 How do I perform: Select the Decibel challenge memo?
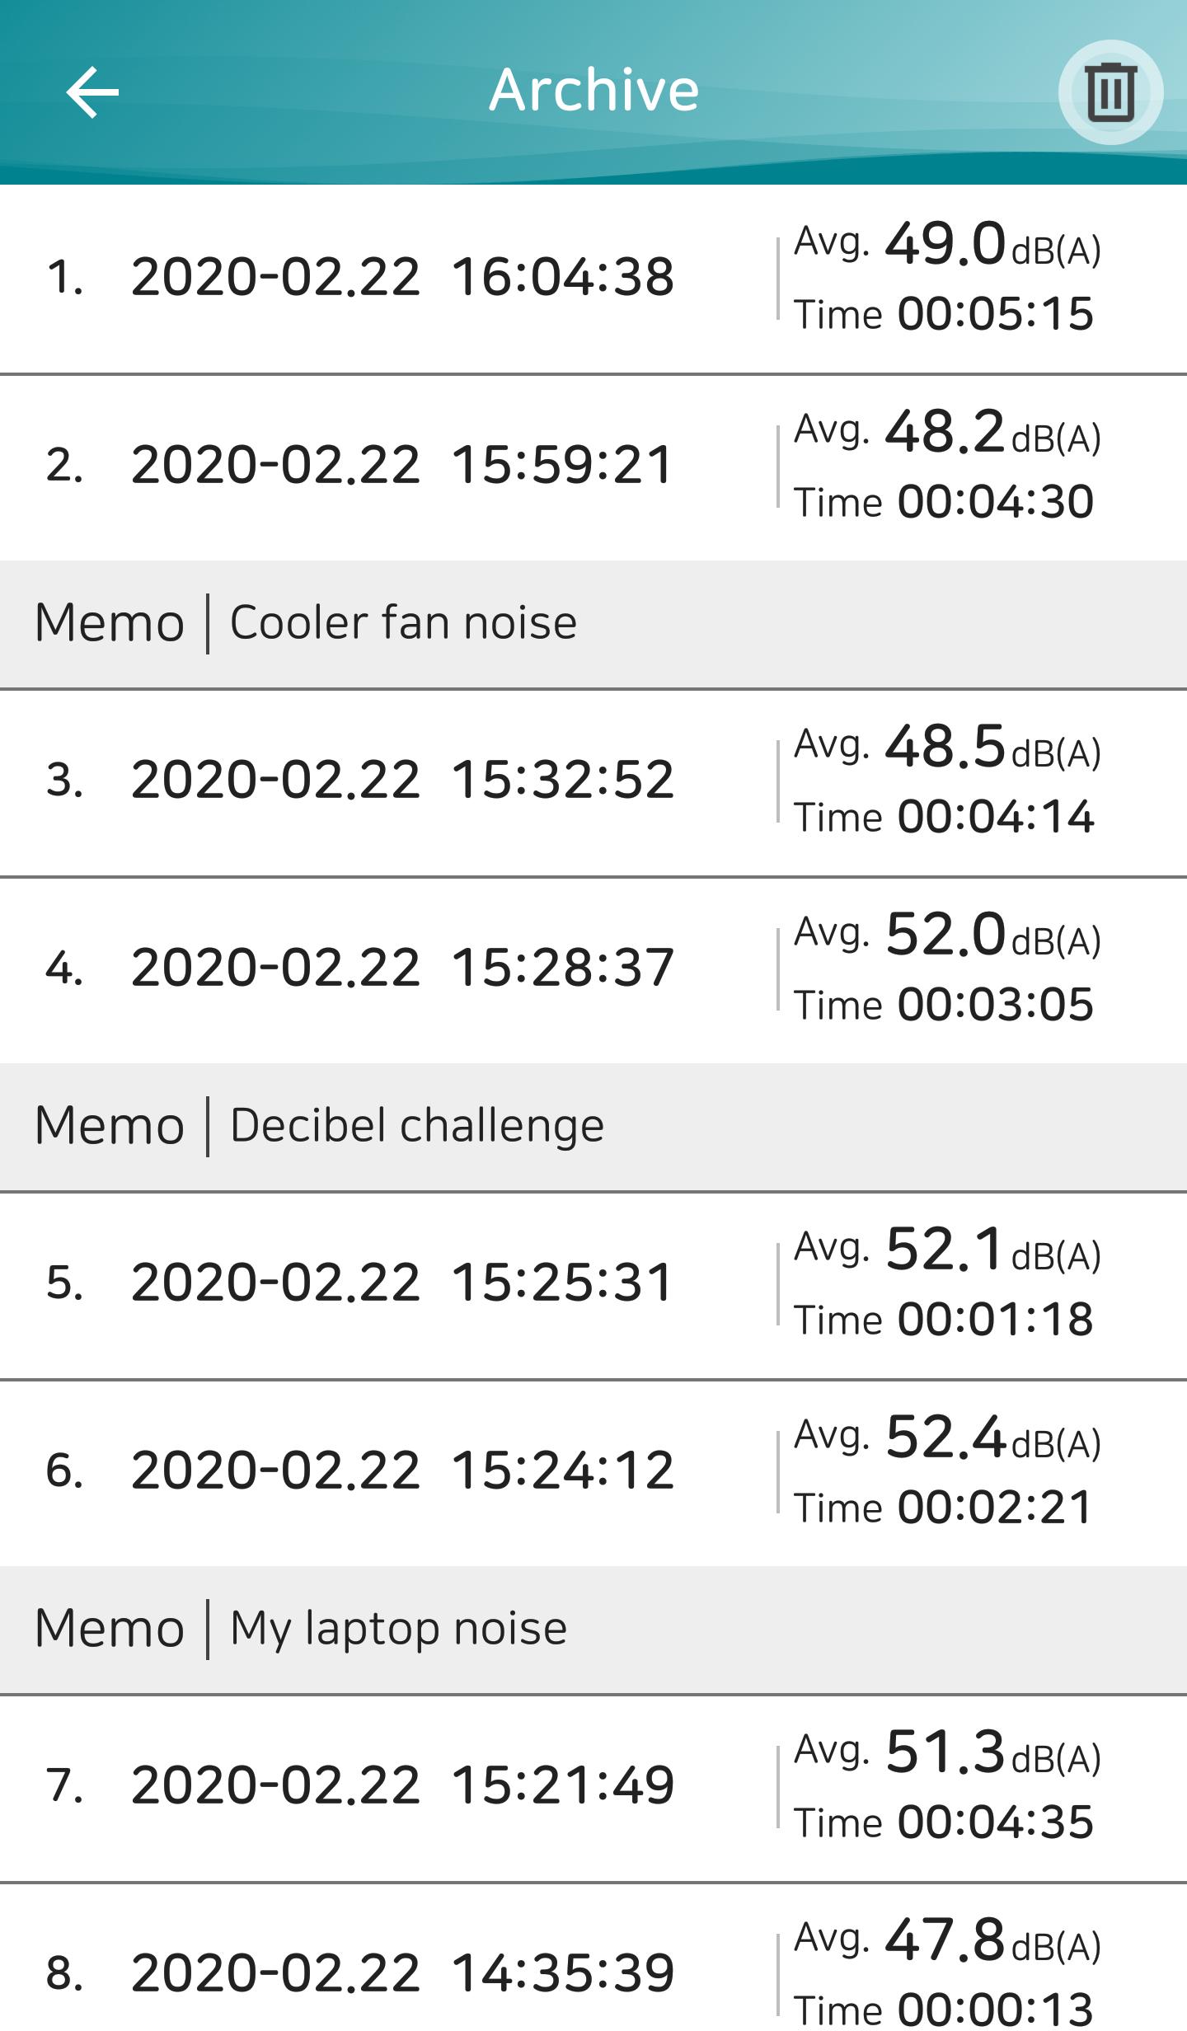coord(416,1126)
